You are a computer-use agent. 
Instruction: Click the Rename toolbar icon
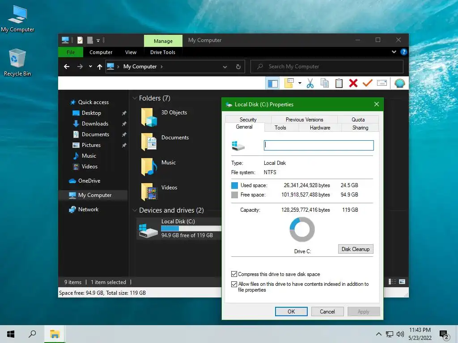click(x=382, y=84)
